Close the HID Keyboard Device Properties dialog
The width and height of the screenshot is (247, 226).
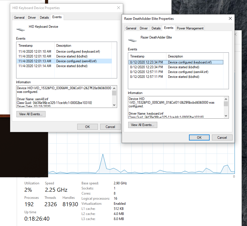(119, 8)
